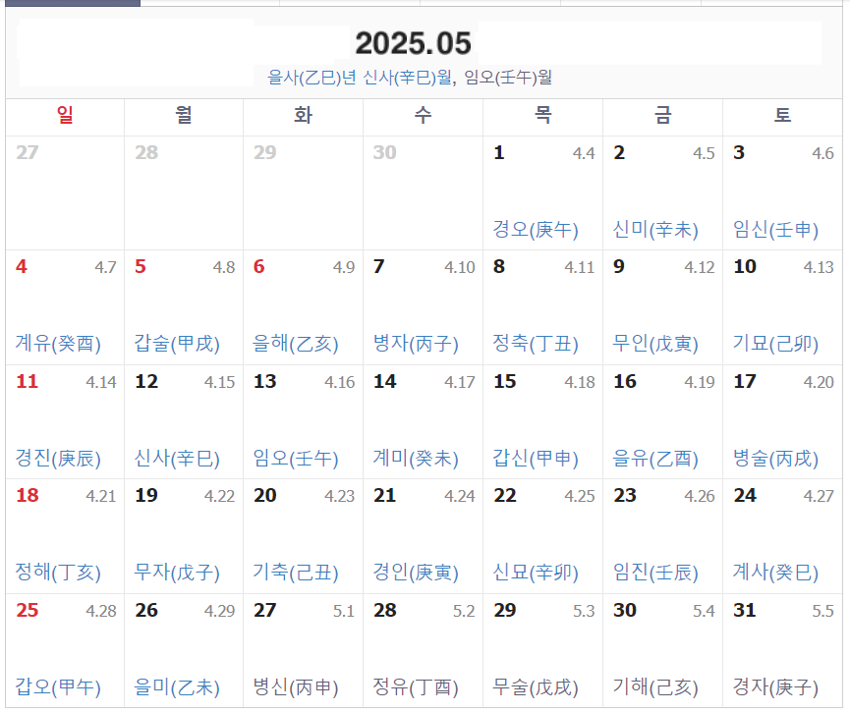Open the 병술(丙戌) day link
Image resolution: width=850 pixels, height=712 pixels.
point(775,459)
